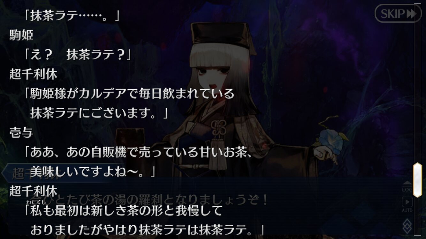Close the backlog with the LOG icon
This screenshot has width=426, height=239.
coord(407,186)
